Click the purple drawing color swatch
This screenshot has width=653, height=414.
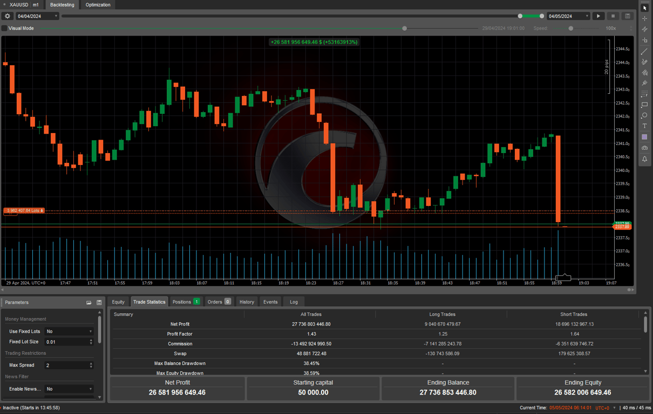[x=644, y=137]
